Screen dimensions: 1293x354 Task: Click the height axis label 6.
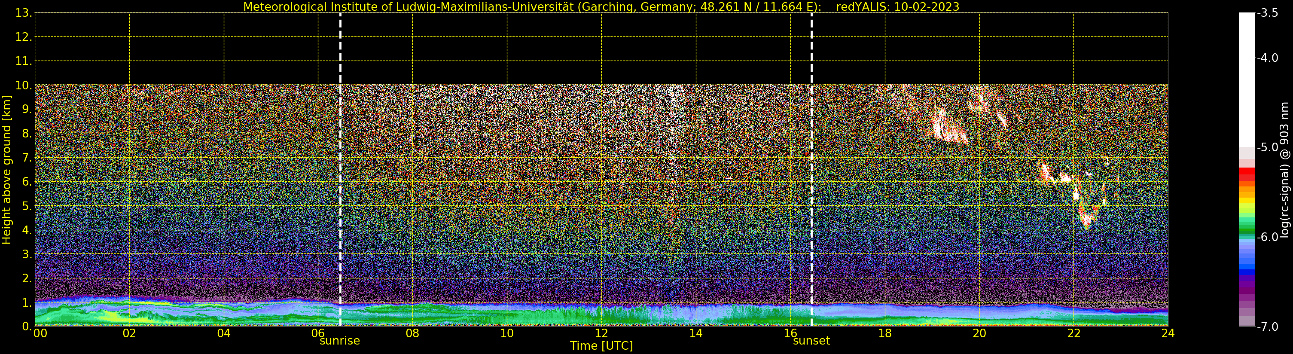tap(26, 182)
